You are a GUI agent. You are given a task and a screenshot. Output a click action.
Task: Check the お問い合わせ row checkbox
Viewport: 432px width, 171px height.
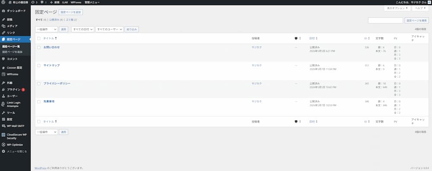coord(39,47)
